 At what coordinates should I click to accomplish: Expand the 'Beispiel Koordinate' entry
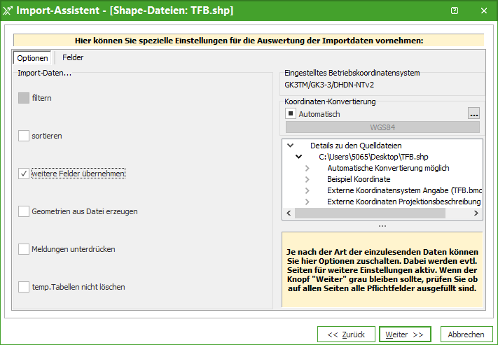pos(307,179)
